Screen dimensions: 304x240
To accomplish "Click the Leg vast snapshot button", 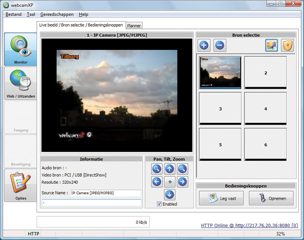I will click(221, 198).
